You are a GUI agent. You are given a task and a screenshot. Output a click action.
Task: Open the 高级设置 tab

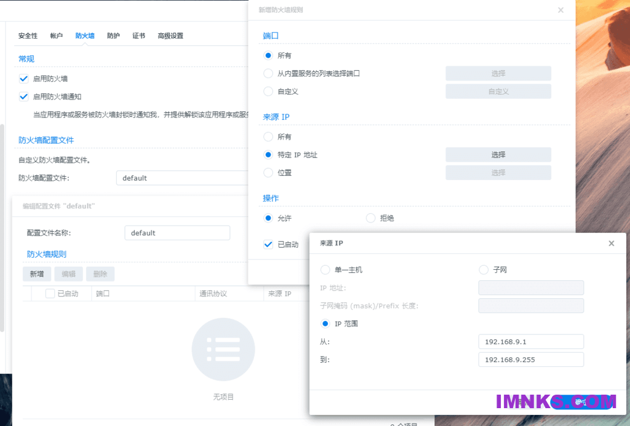click(170, 36)
